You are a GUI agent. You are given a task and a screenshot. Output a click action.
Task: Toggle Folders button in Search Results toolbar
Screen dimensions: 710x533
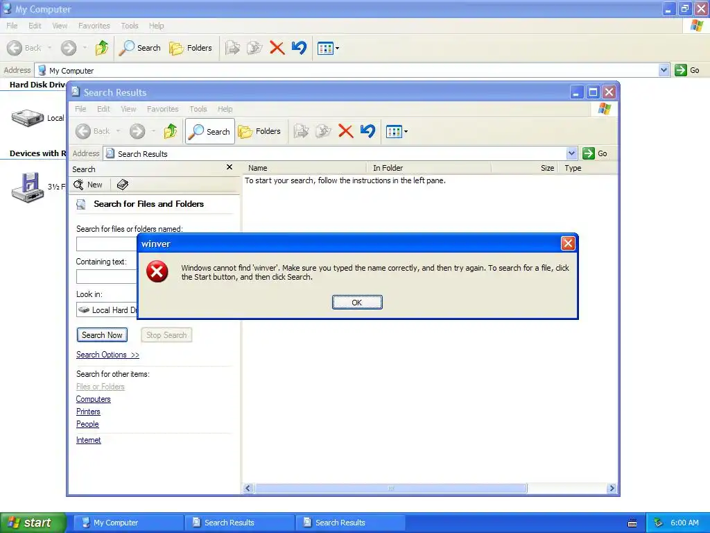pyautogui.click(x=259, y=131)
